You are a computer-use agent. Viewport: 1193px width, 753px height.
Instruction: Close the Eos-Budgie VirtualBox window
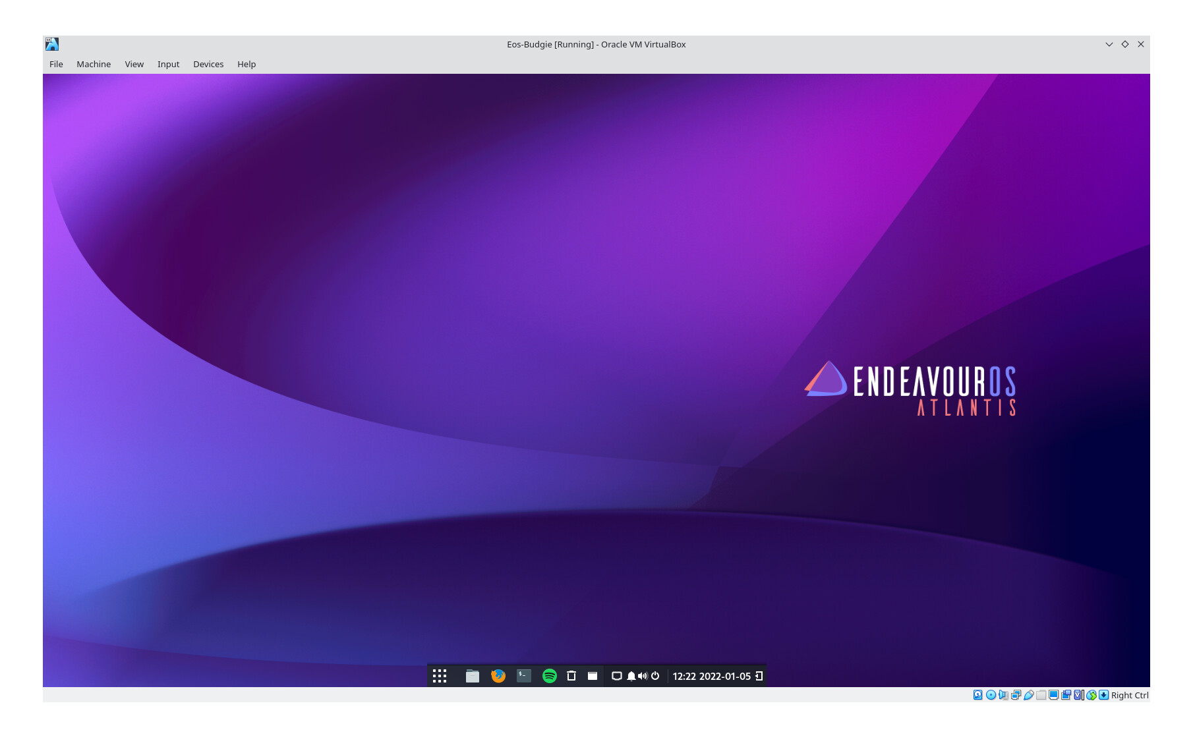(1141, 44)
